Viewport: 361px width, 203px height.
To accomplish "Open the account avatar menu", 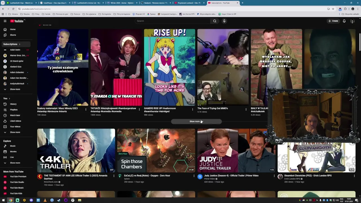I will 352,21.
